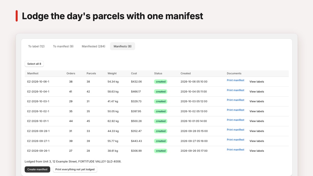313x176 pixels.
Task: Click the $443.43 cost cell
Action: 136,141
